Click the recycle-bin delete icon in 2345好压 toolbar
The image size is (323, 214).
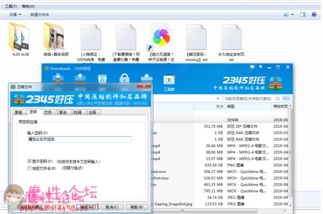coord(103,79)
